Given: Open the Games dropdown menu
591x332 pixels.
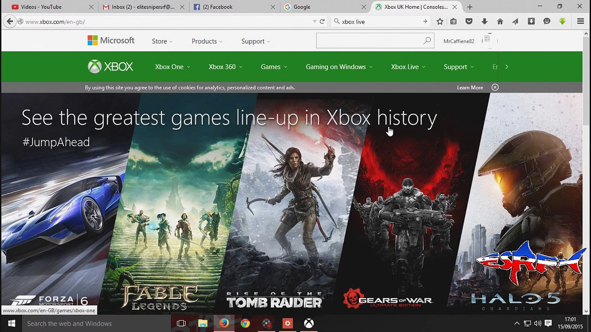Looking at the screenshot, I should [274, 67].
